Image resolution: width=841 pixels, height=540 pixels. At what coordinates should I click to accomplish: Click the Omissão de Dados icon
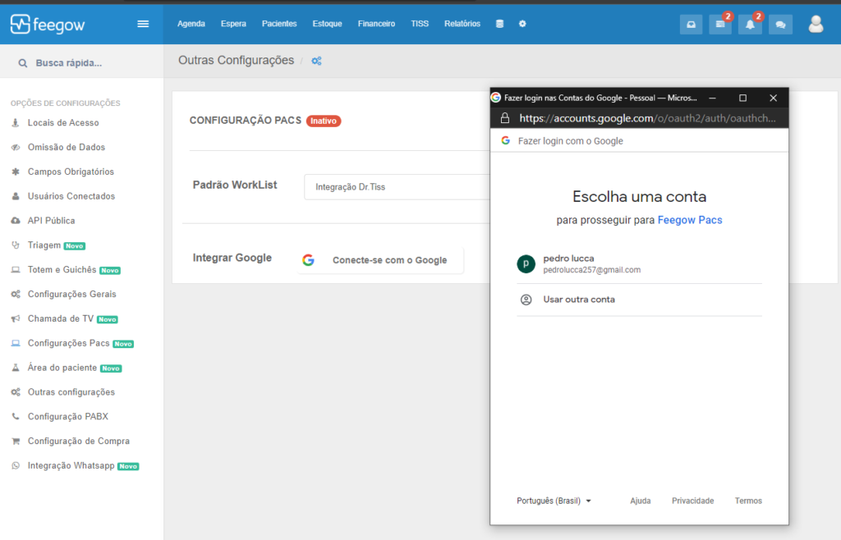coord(16,148)
